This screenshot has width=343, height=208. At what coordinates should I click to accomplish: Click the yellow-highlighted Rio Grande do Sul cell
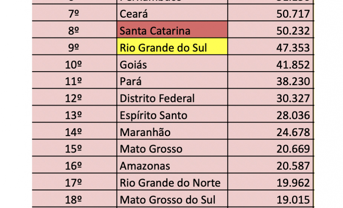(172, 48)
